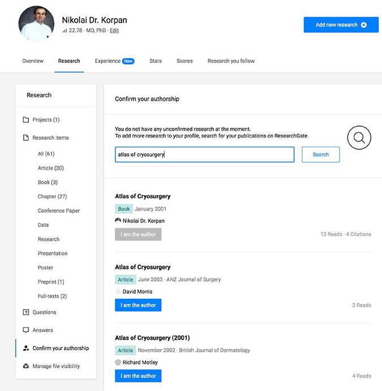Click Richard Motley author avatar

[x=118, y=362]
